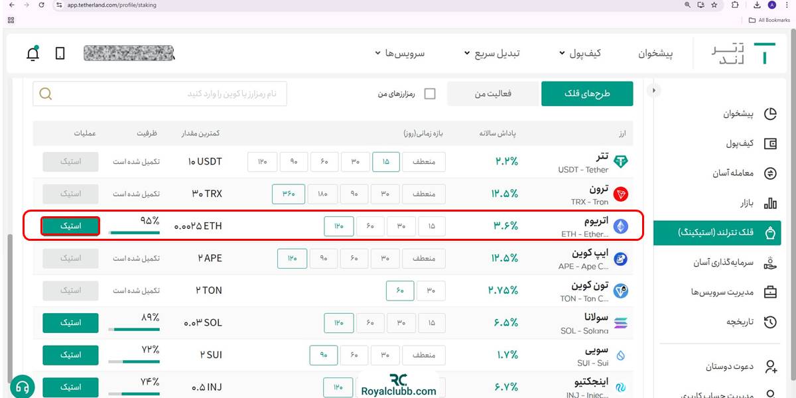Click the Tetherland logo
The width and height of the screenshot is (796, 398).
(742, 54)
